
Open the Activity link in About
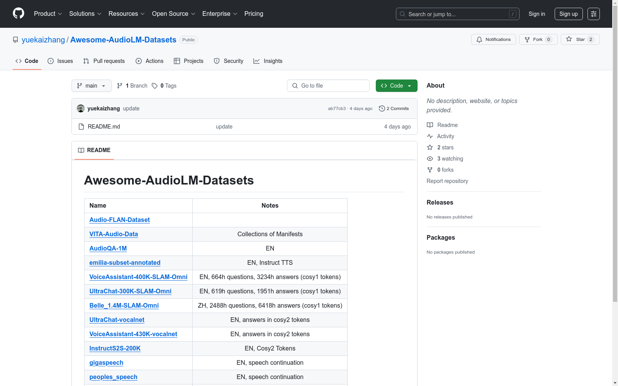440,136
